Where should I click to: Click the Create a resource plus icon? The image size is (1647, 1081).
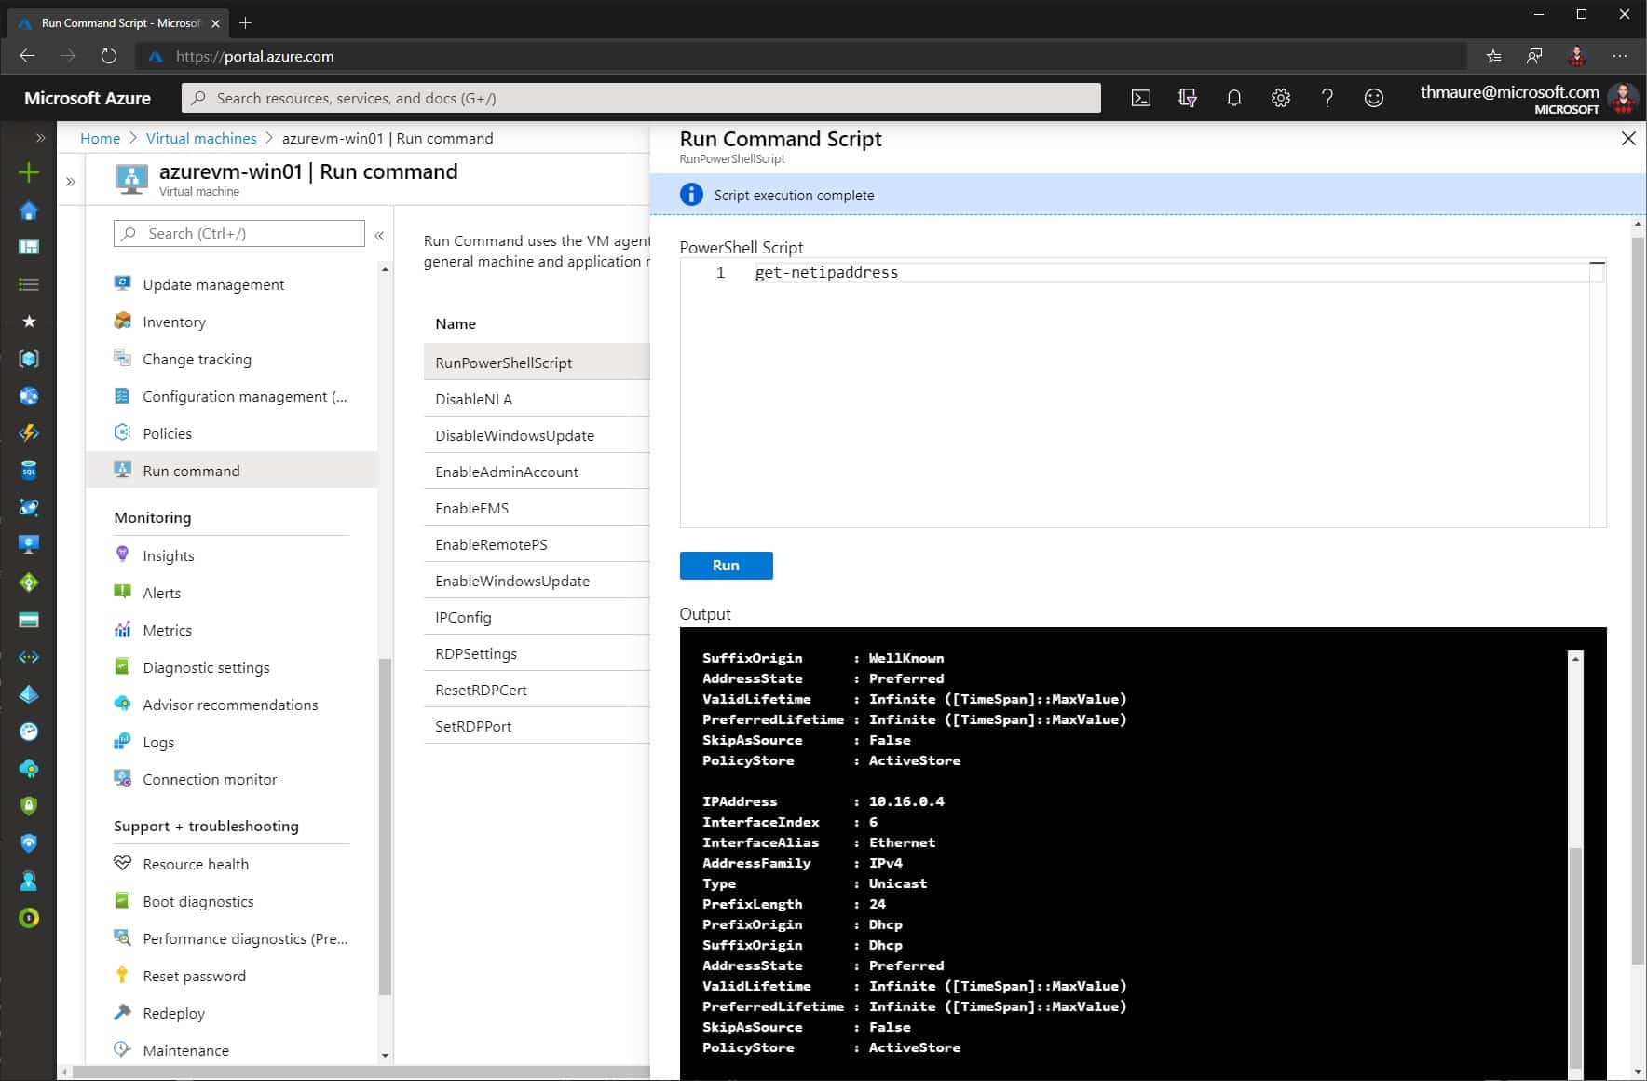[28, 172]
